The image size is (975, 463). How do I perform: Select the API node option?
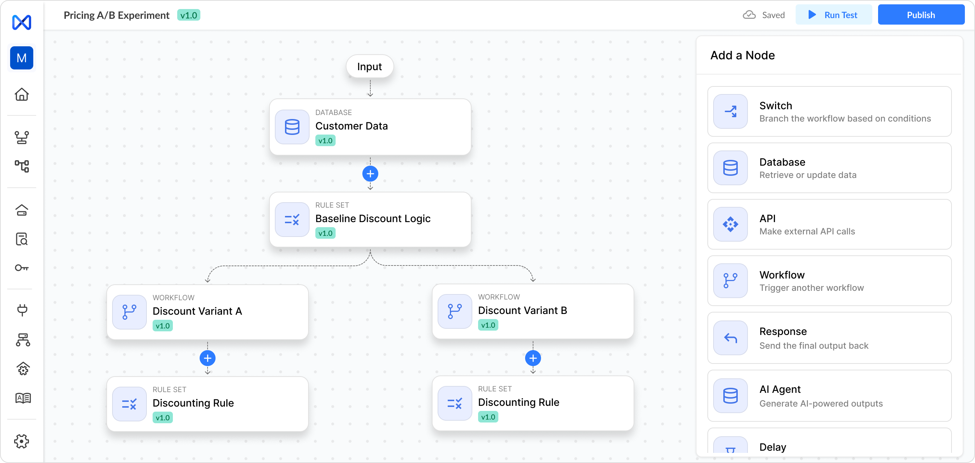pyautogui.click(x=829, y=225)
